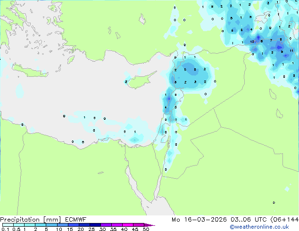Select the 20–25 mm legend swatch
This screenshot has height=231, width=299.
tap(84, 225)
